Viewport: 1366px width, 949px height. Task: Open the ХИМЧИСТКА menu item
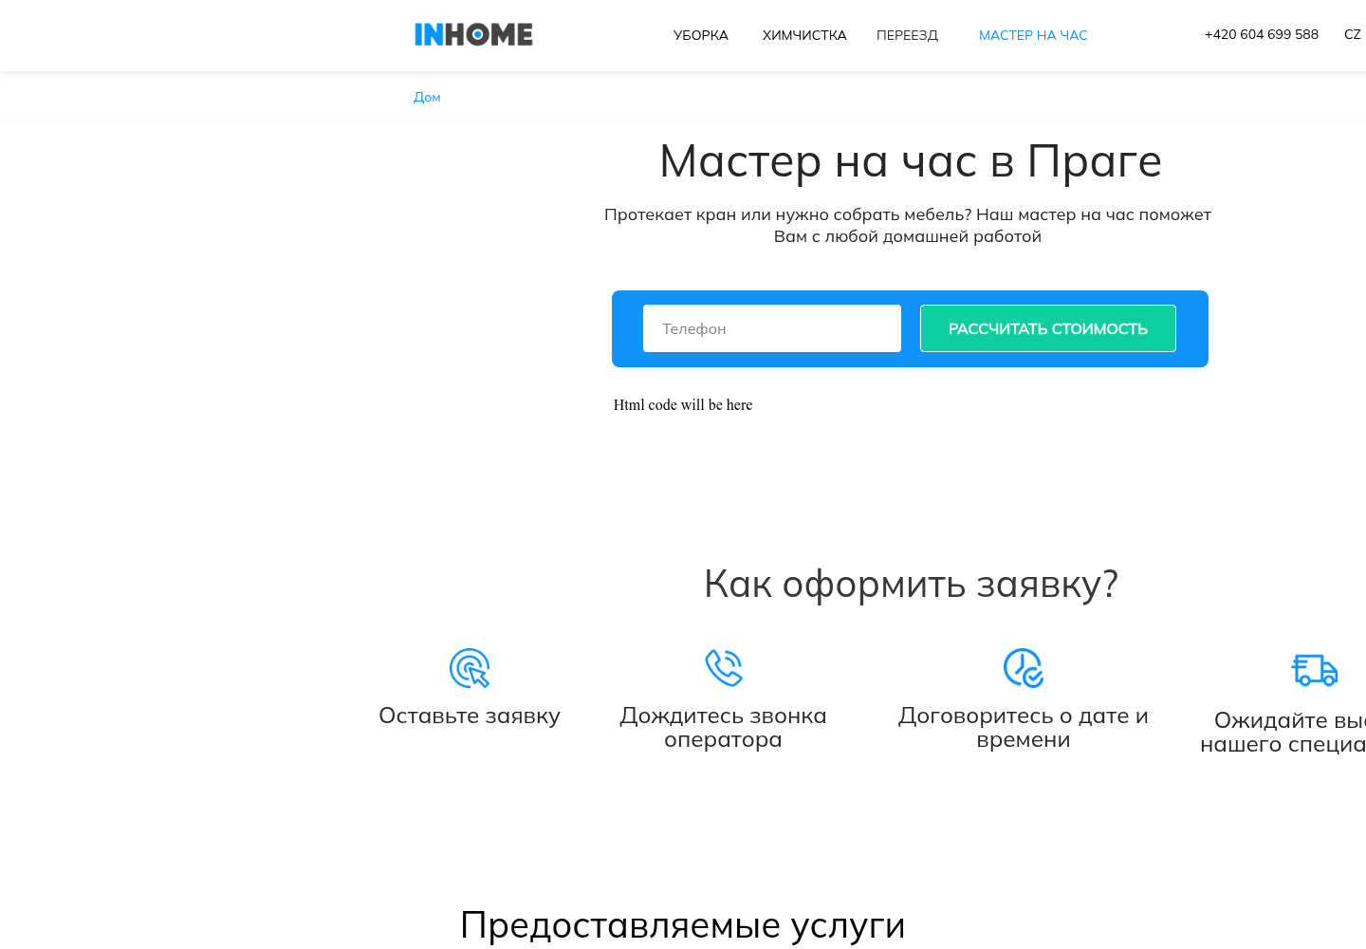point(804,35)
